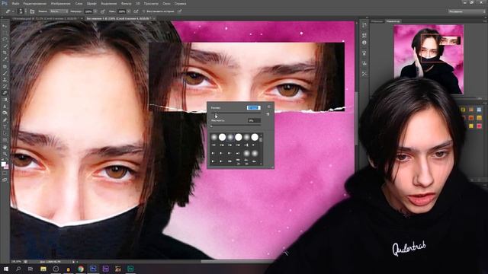Select the Blur tool
This screenshot has width=488, height=274.
5,107
